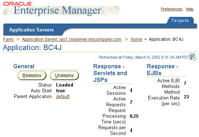Go to the Farm breadcrumb link

tap(8, 39)
